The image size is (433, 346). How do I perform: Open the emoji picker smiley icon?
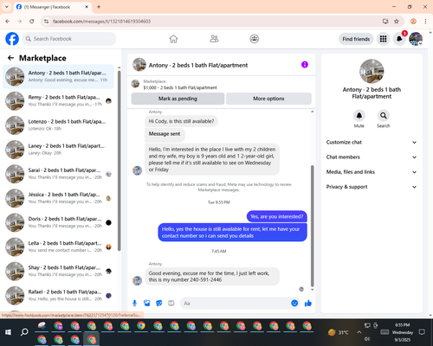[294, 303]
